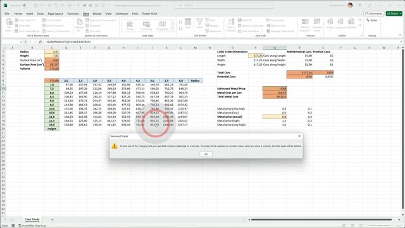This screenshot has height=228, width=405.
Task: Add a new sheet with plus button
Action: (52, 220)
